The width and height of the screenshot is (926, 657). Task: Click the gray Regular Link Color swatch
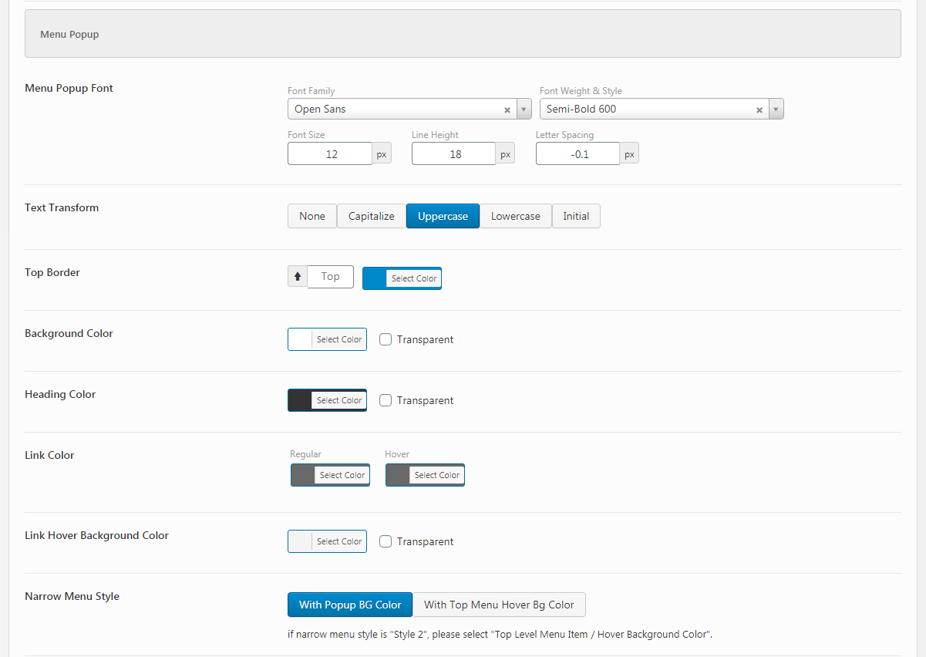tap(303, 475)
